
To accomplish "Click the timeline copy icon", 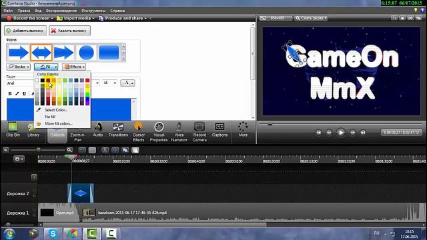I will [125, 150].
